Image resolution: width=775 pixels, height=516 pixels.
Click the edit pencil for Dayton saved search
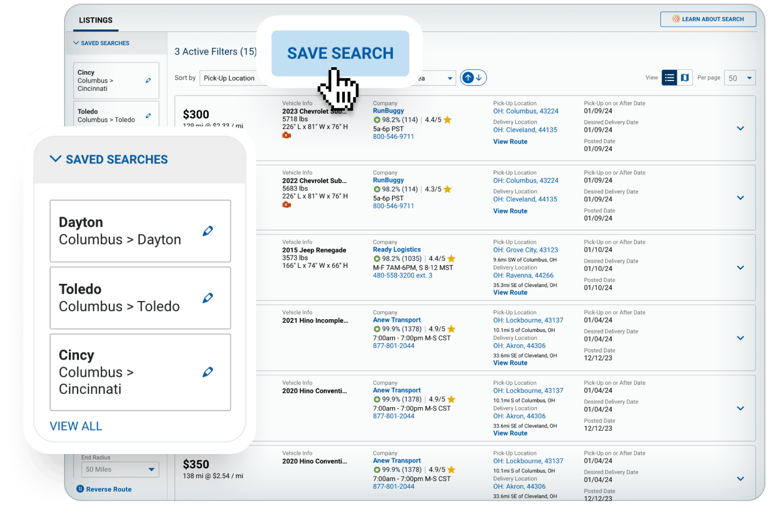coord(208,231)
